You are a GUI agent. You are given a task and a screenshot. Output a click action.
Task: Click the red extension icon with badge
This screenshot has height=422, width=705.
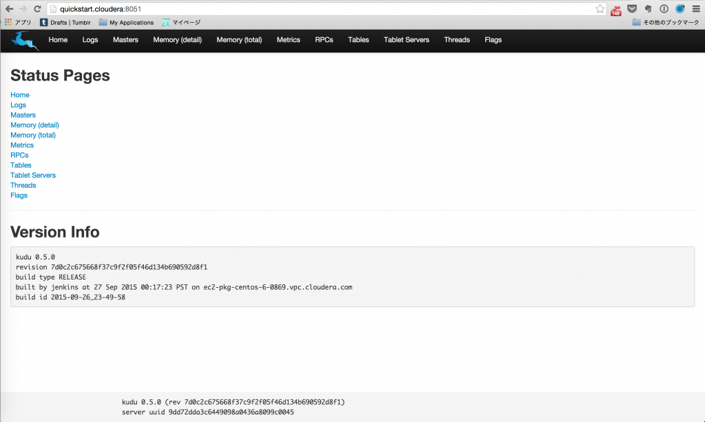point(616,10)
